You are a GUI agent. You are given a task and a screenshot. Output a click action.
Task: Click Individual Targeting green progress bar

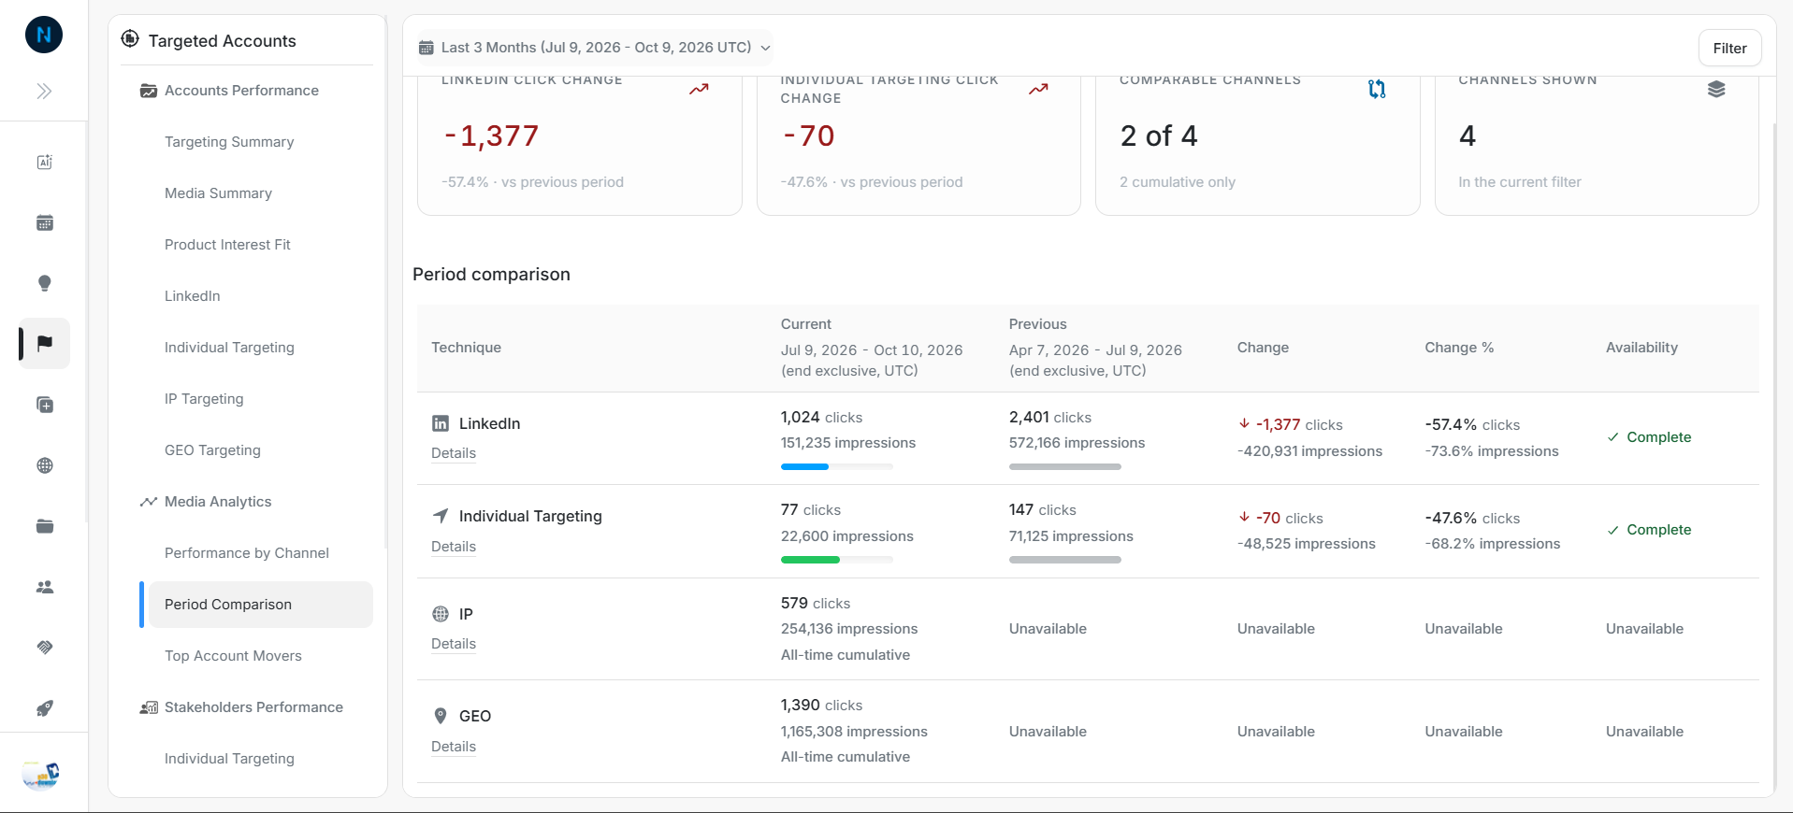(x=810, y=560)
